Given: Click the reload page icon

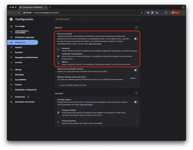Looking at the screenshot, I should (x=19, y=13).
